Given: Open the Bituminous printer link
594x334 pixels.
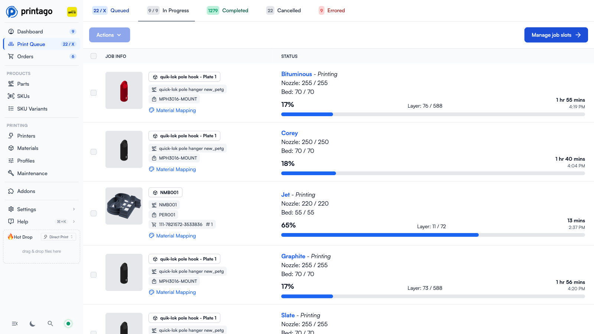Looking at the screenshot, I should [x=297, y=74].
